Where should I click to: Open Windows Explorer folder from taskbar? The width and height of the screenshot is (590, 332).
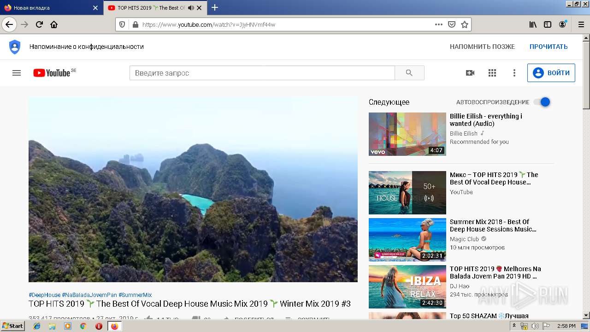tap(52, 326)
